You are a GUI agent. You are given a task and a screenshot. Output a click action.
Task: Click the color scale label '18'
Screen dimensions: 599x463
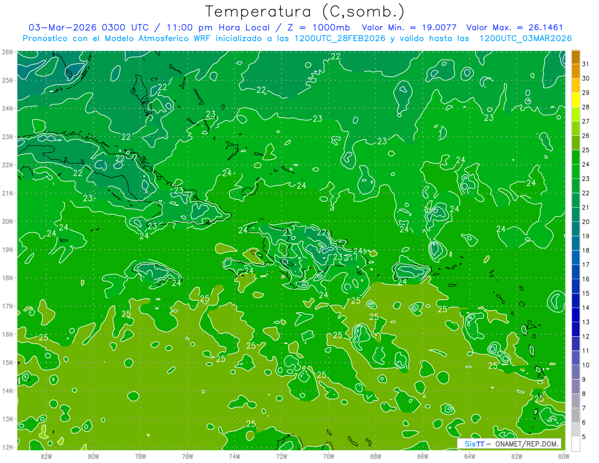[586, 250]
